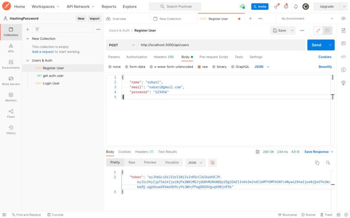Open the APIs sidebar panel
The image size is (350, 218).
11,48
